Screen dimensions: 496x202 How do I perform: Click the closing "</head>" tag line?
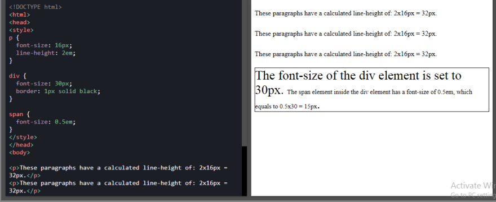21,145
